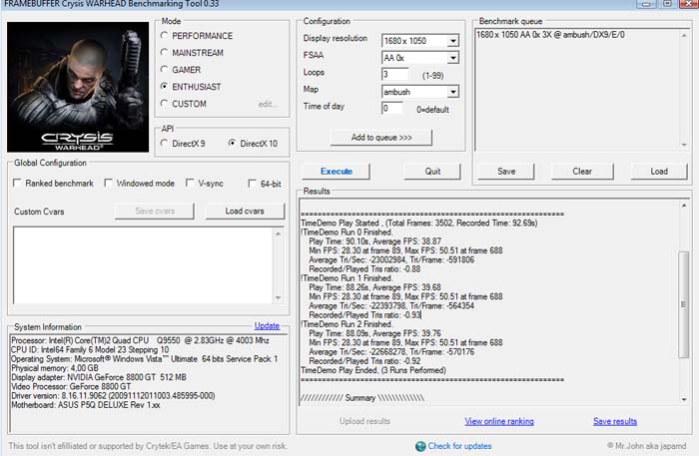699x456 pixels.
Task: Click the TimeDemo Play Started line
Action: click(419, 224)
